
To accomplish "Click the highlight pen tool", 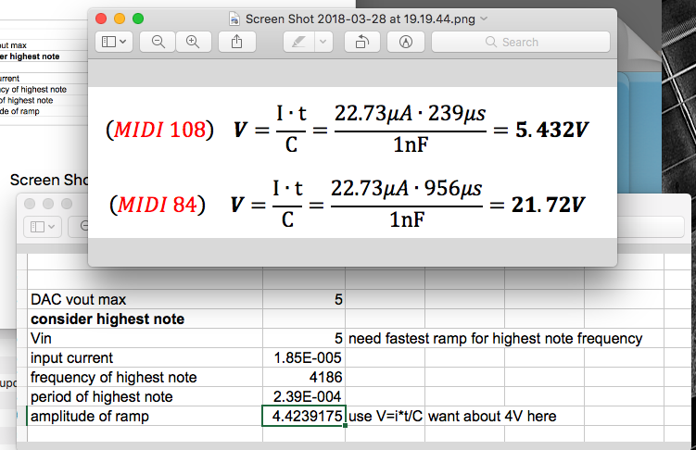I will [297, 42].
